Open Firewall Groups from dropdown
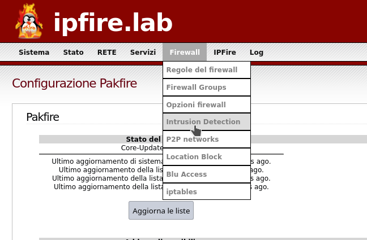The height and width of the screenshot is (240, 367). click(207, 88)
